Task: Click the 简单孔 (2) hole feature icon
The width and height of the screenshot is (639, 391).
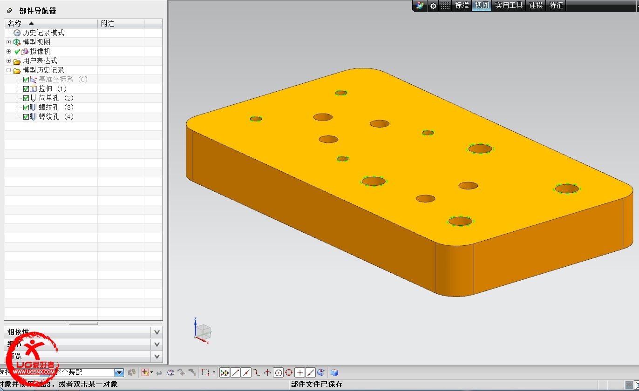Action: pyautogui.click(x=33, y=98)
